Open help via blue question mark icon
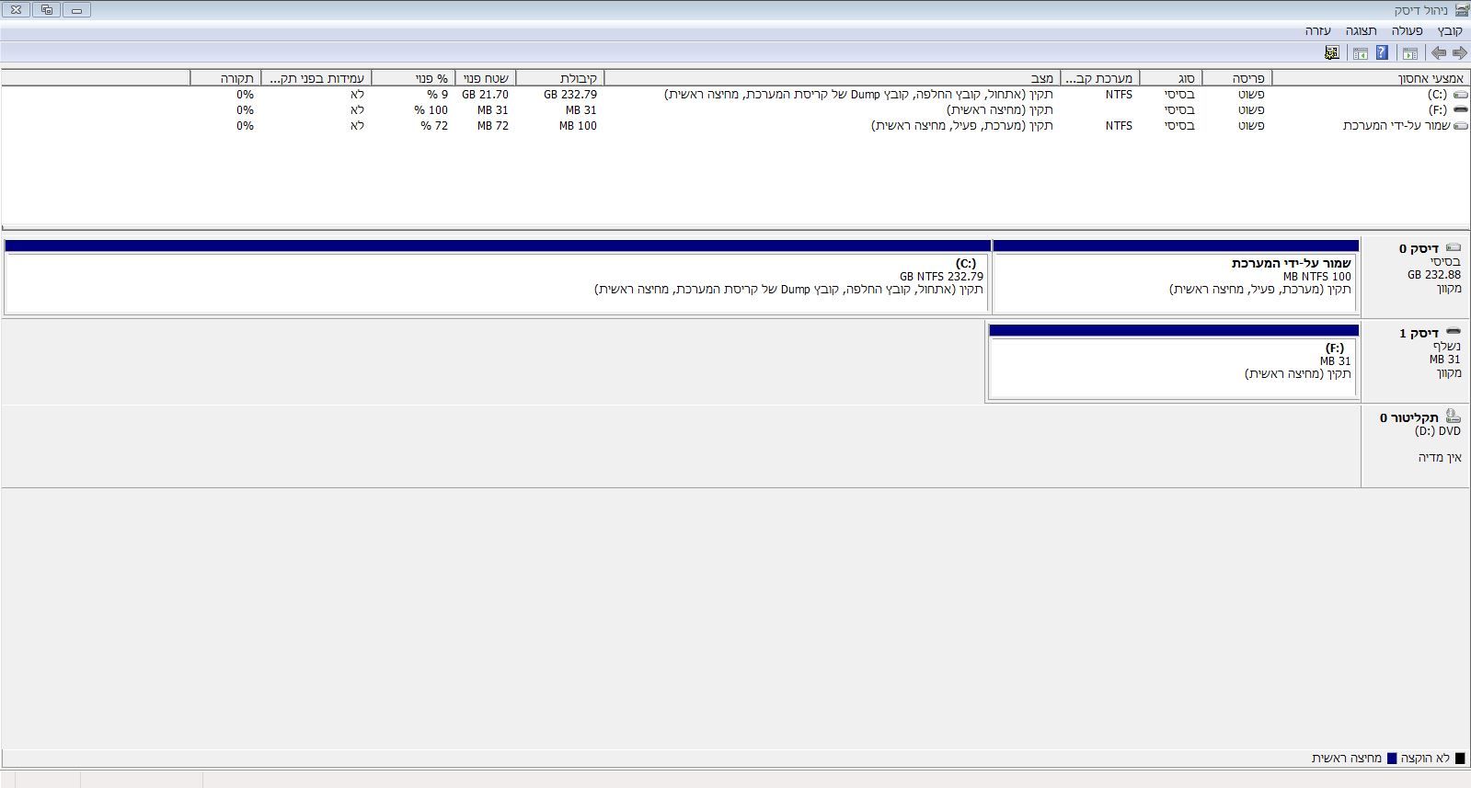 pos(1382,52)
